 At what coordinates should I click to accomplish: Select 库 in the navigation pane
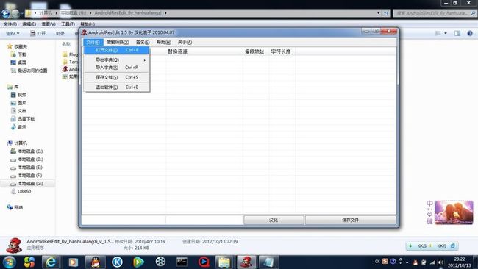coord(16,87)
